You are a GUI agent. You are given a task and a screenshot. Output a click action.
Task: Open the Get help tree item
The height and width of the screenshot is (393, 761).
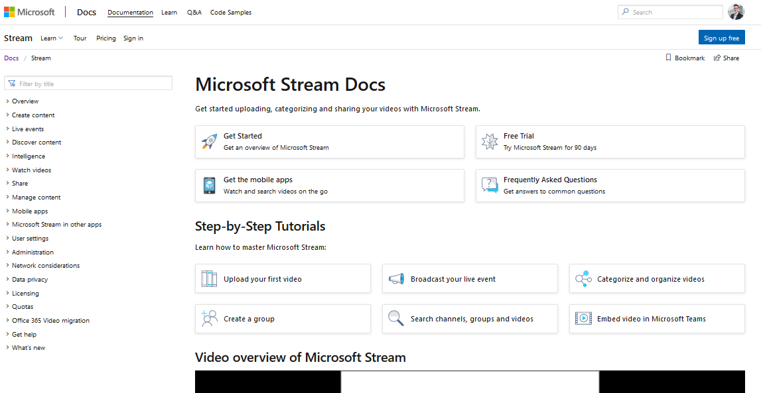coord(25,335)
